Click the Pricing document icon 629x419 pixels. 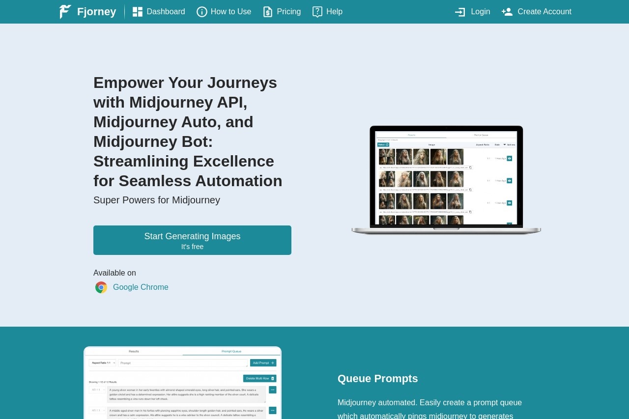click(268, 12)
